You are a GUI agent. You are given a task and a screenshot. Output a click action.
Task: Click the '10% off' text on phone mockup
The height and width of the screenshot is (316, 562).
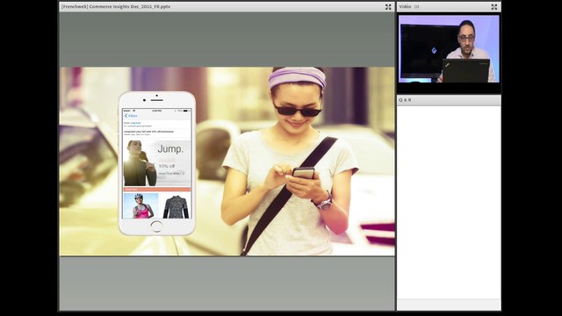pyautogui.click(x=166, y=166)
